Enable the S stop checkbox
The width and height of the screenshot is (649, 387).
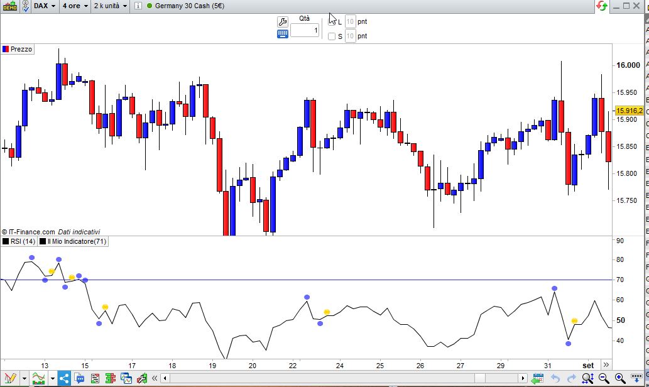[332, 36]
